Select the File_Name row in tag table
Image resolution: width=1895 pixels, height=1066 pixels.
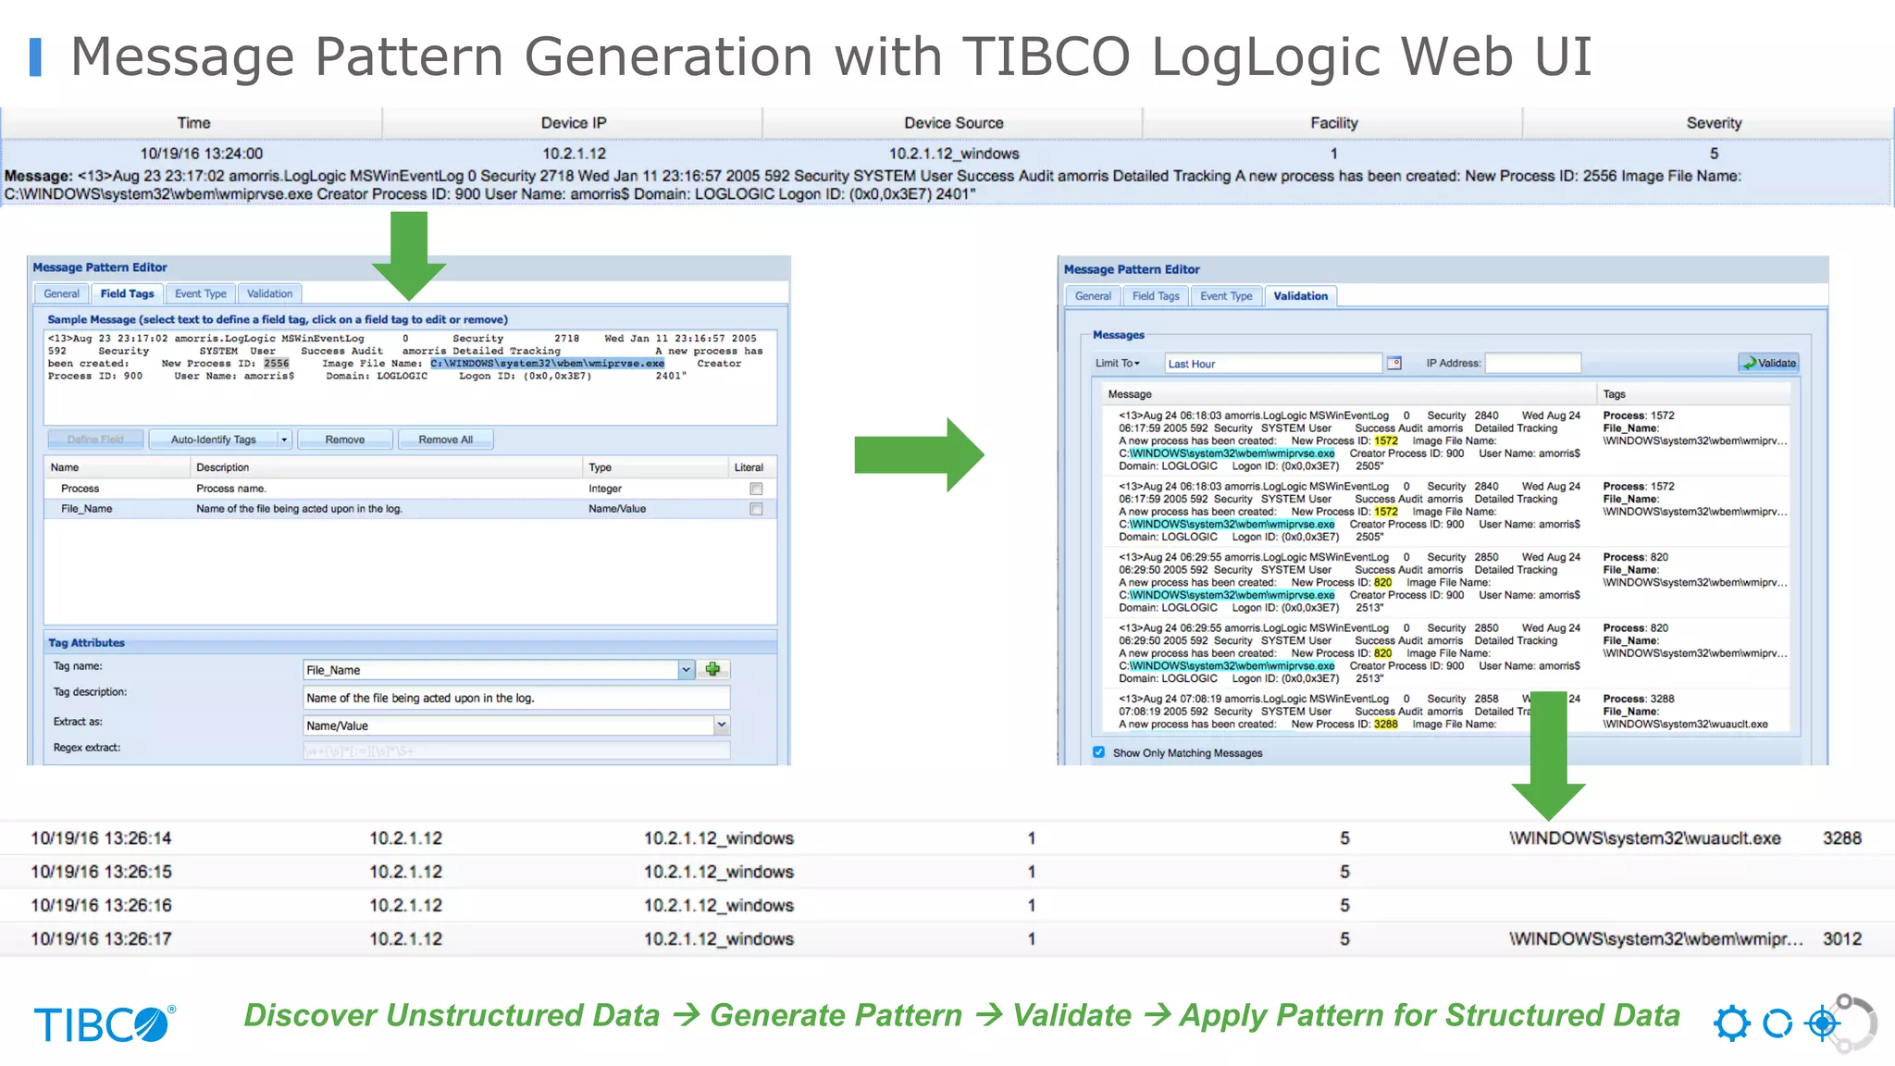point(410,509)
